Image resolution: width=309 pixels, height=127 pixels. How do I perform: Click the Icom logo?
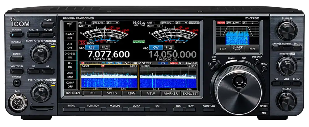pos(20,22)
